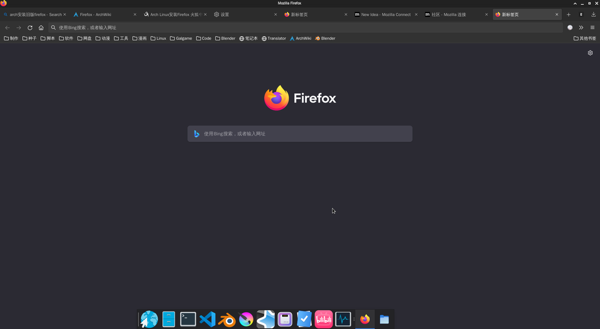This screenshot has width=600, height=329.
Task: Expand the 其他书签 bookmarks folder
Action: pos(584,38)
